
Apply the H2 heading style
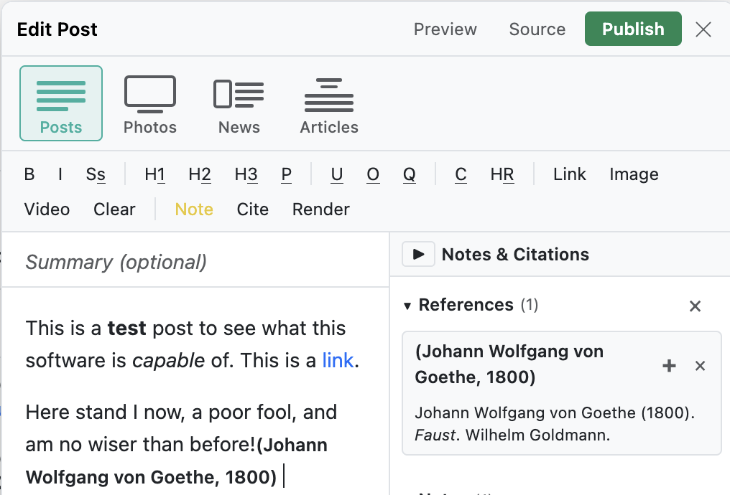[200, 174]
